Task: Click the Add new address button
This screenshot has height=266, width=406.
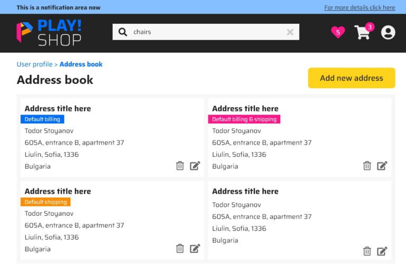Action: point(352,78)
